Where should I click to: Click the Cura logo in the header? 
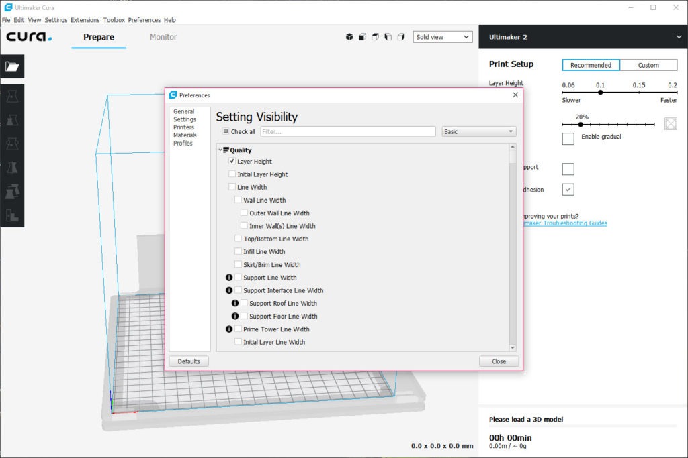(x=29, y=37)
